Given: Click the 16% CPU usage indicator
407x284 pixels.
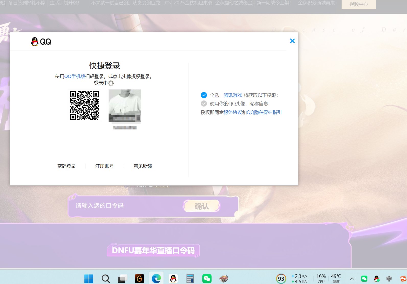Looking at the screenshot, I should [321, 279].
